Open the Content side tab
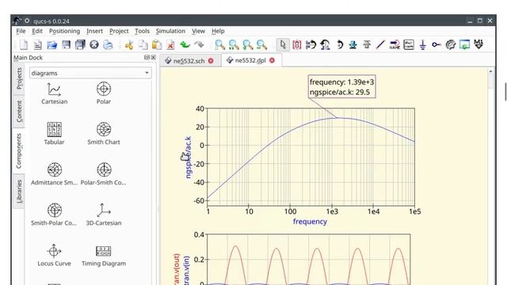 tap(19, 112)
